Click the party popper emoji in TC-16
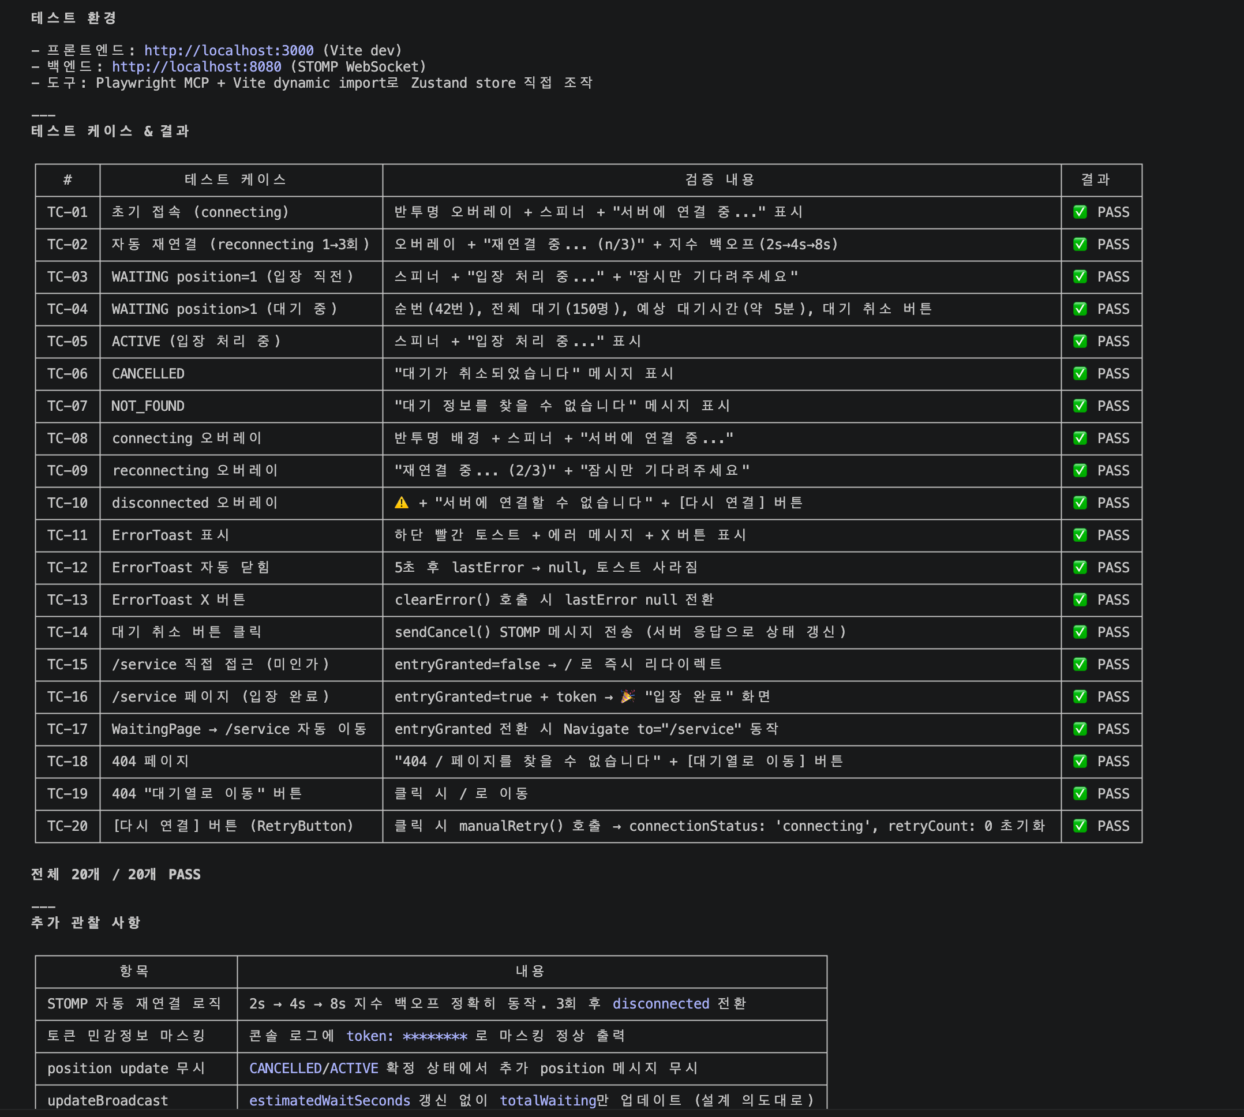Screen dimensions: 1244x1117 tap(627, 696)
